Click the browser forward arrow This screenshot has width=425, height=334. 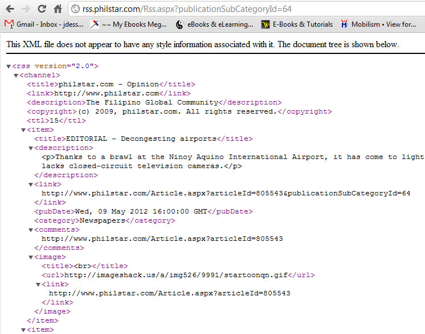26,9
